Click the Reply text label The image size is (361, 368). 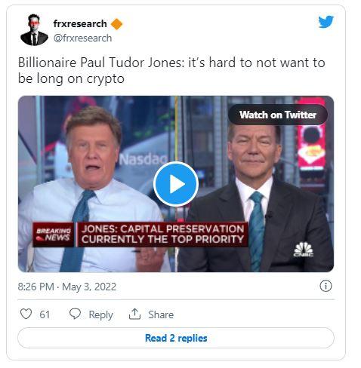point(101,314)
